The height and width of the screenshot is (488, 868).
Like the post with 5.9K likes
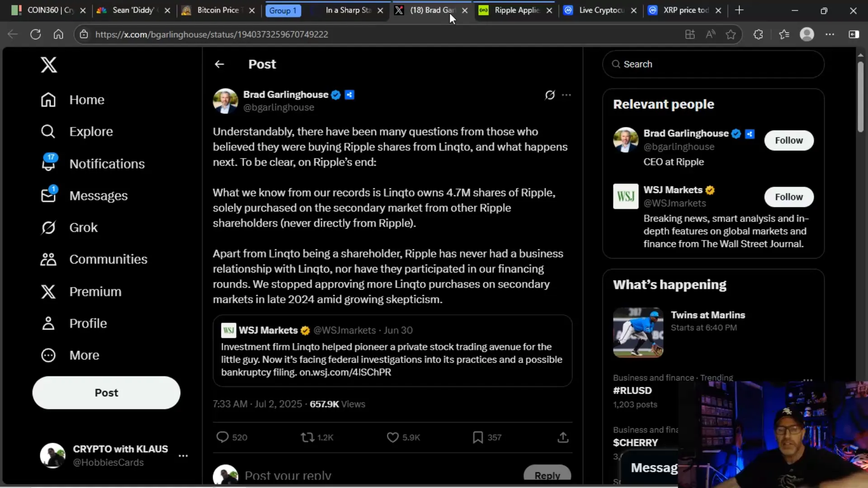(392, 437)
